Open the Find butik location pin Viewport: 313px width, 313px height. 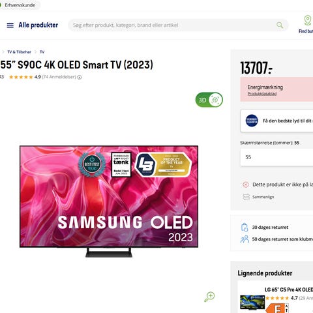point(307,20)
